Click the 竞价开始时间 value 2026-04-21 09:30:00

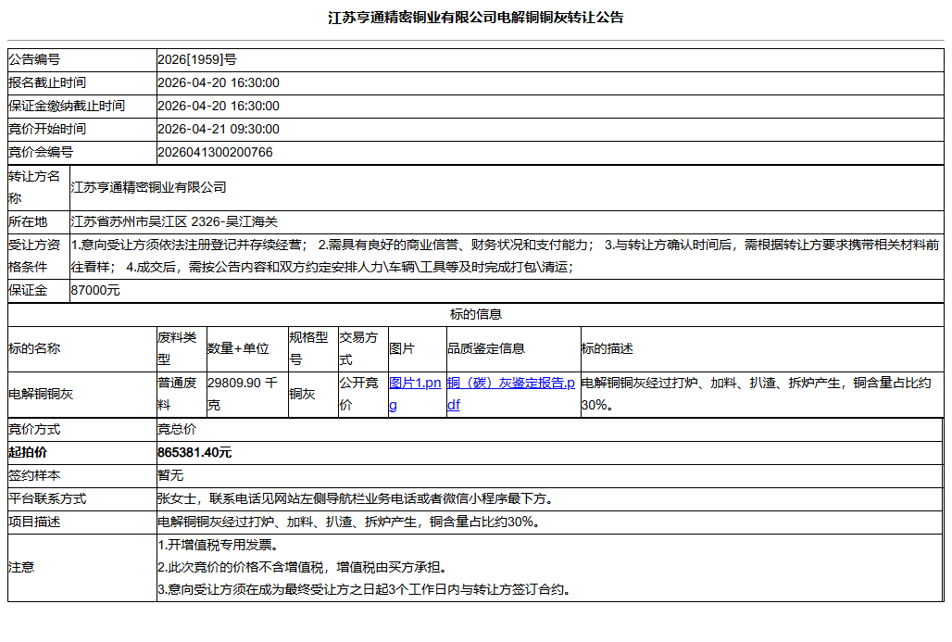(219, 130)
